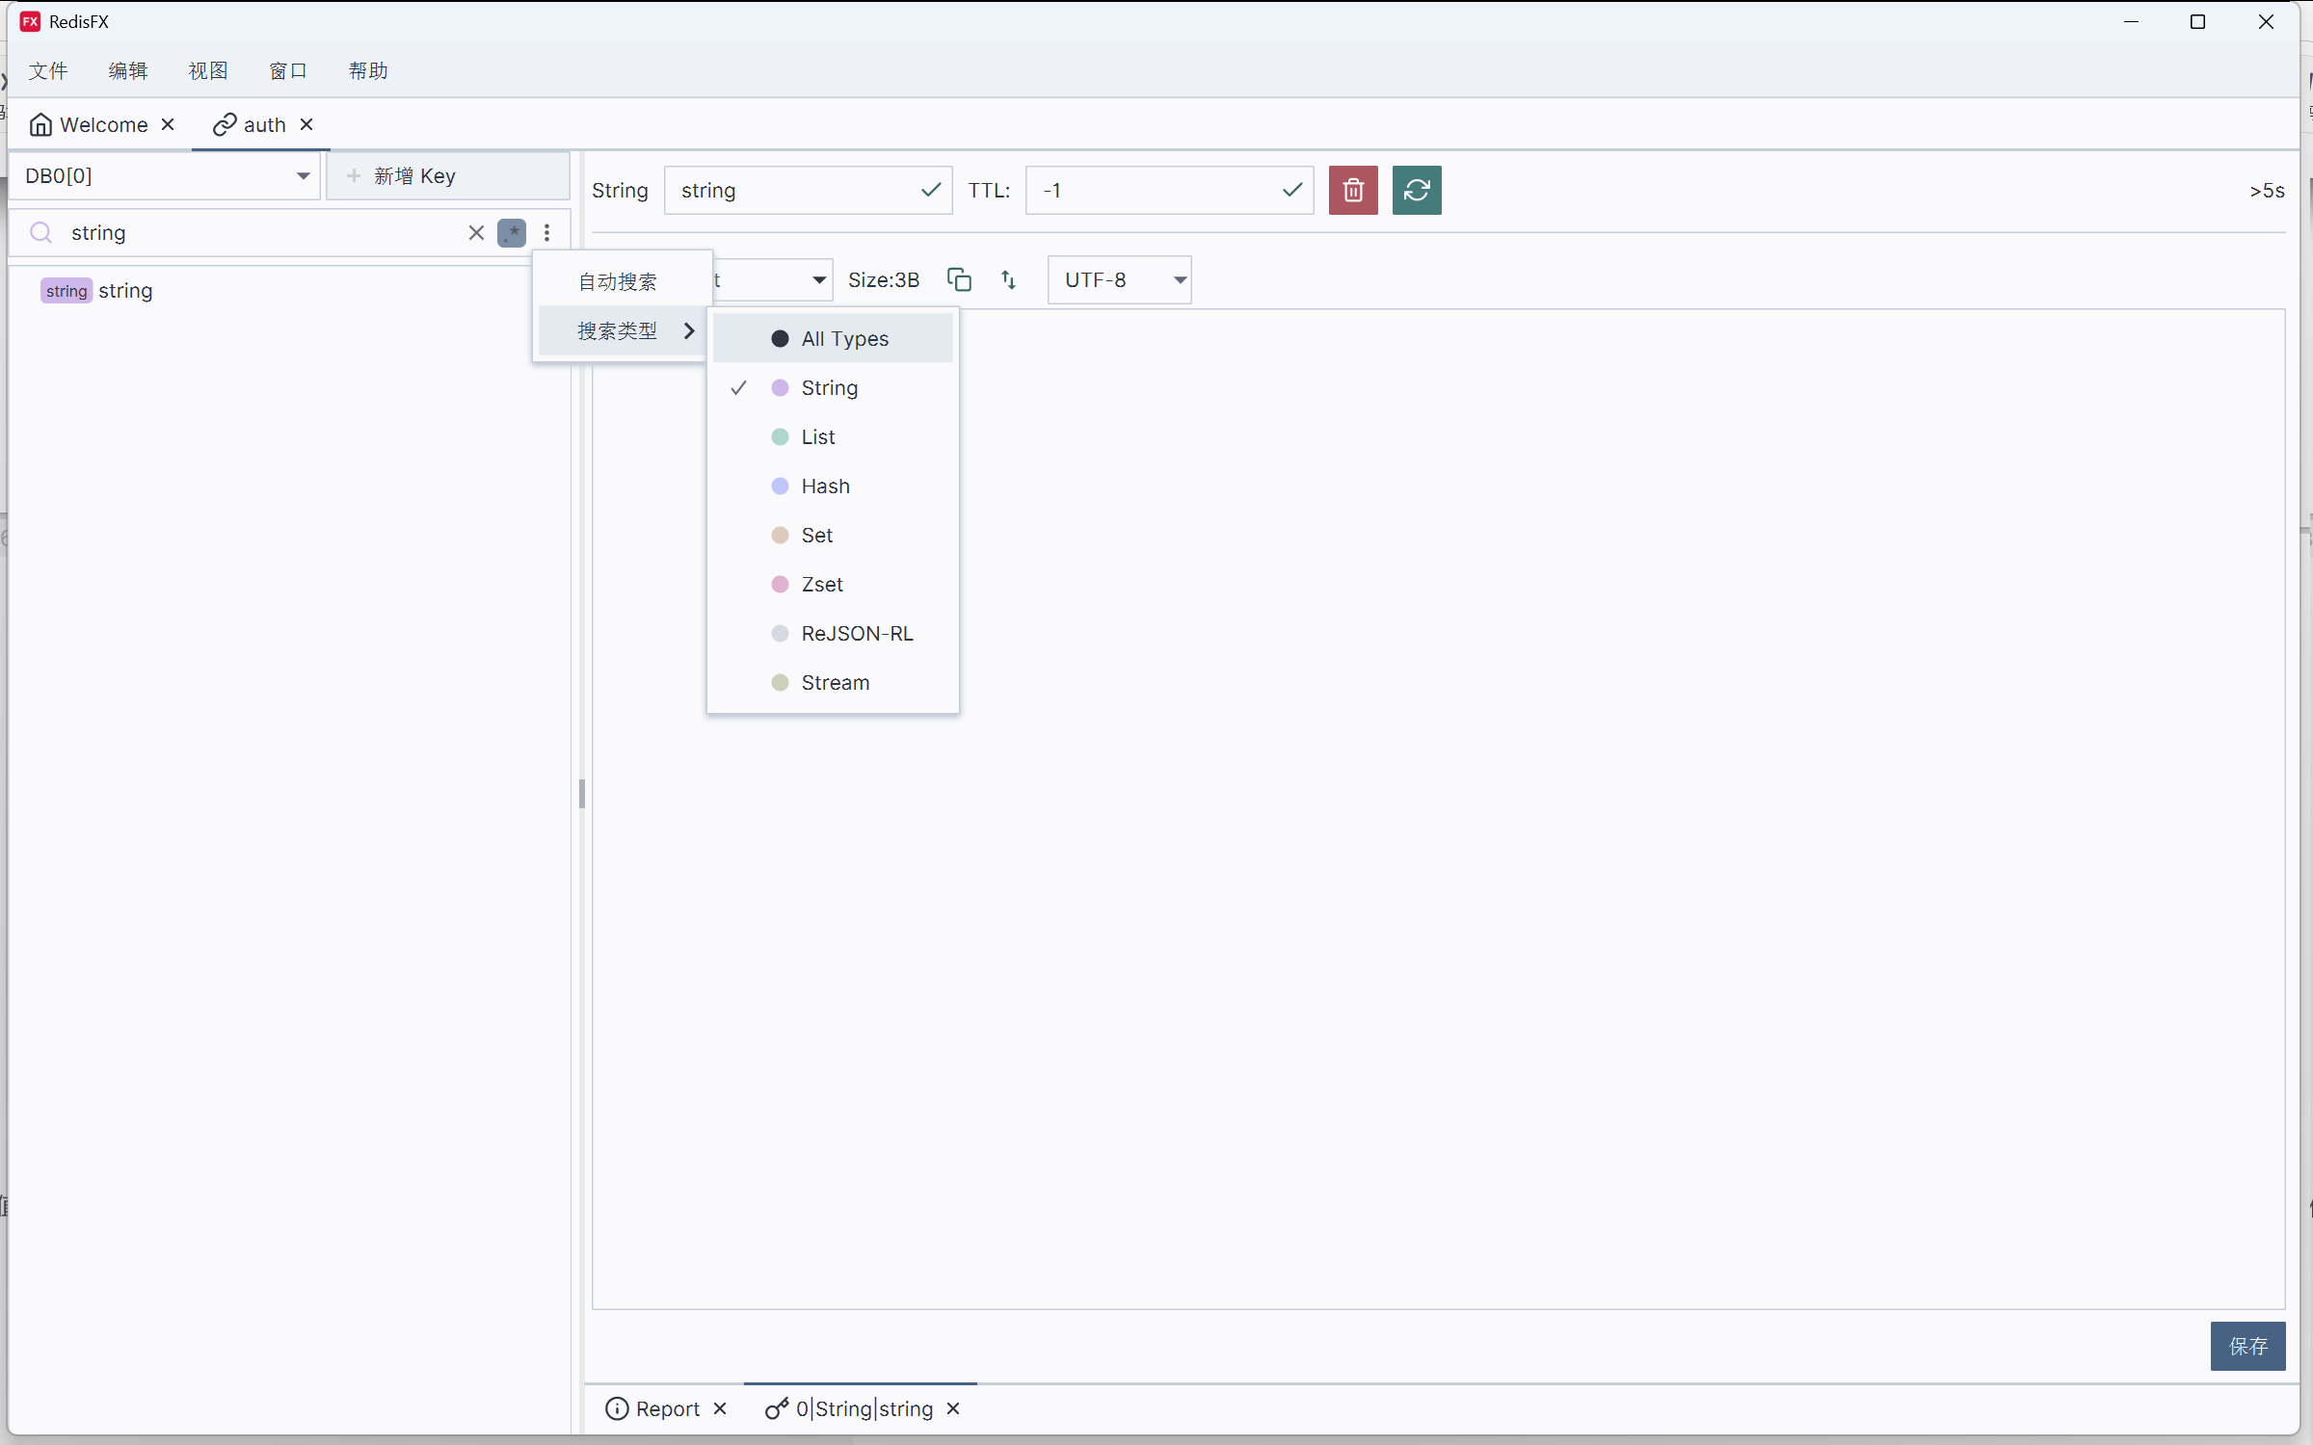The image size is (2313, 1445).
Task: Click the red delete key trash icon
Action: [1352, 190]
